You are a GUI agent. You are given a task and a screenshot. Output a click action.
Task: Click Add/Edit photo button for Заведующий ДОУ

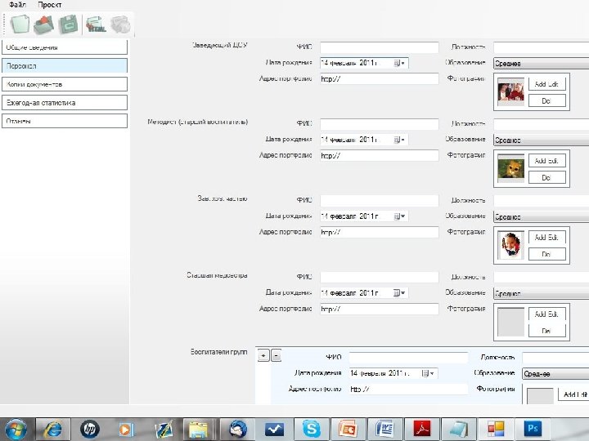click(x=547, y=84)
